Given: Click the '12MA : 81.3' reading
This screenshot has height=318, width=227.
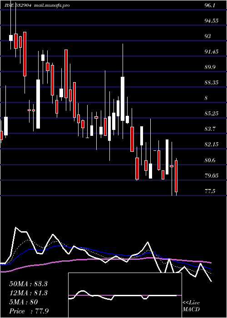Looking at the screenshot, I should (28, 293).
